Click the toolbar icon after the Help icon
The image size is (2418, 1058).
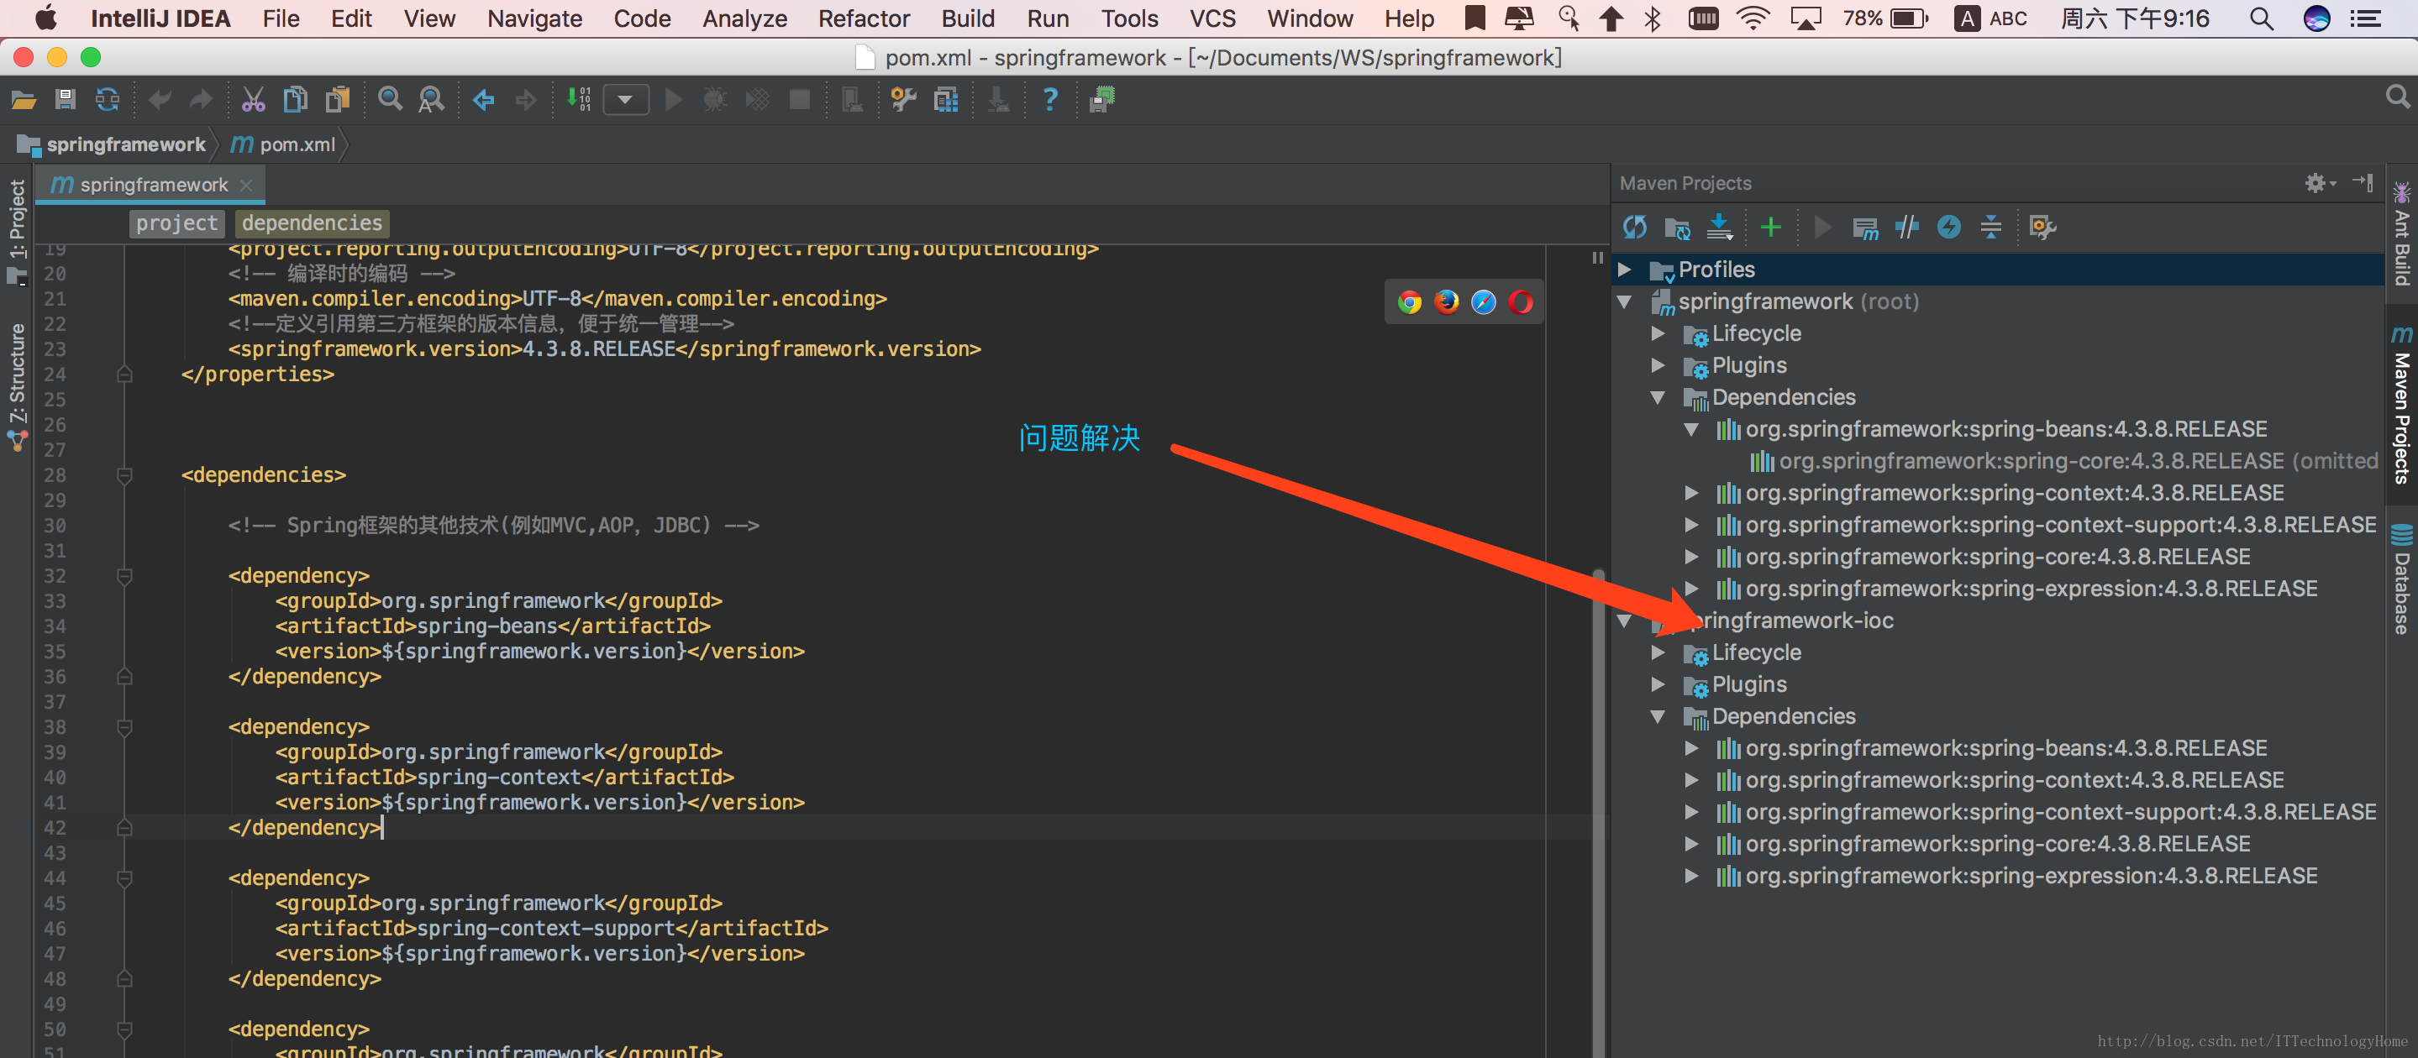(1102, 99)
